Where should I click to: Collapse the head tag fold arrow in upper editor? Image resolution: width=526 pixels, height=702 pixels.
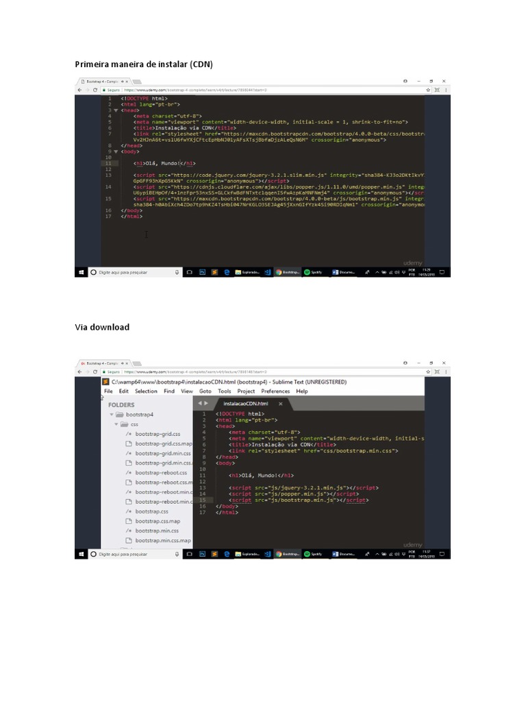pos(116,110)
